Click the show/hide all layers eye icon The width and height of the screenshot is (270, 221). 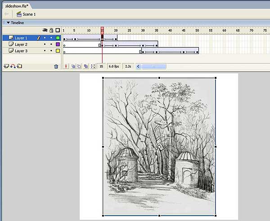tap(45, 31)
